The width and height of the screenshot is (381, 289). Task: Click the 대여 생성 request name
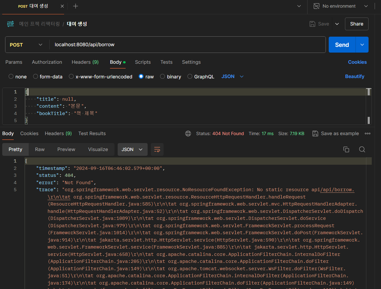pos(77,24)
